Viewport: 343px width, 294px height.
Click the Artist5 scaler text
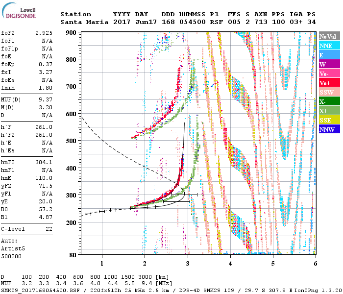(13, 249)
